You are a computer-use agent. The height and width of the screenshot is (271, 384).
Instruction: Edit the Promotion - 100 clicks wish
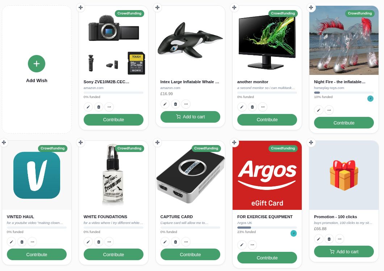point(319,239)
